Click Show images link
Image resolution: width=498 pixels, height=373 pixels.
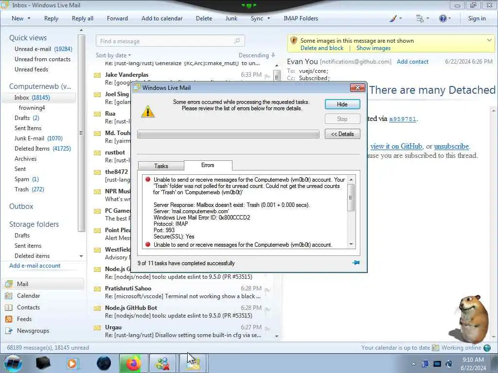click(373, 48)
